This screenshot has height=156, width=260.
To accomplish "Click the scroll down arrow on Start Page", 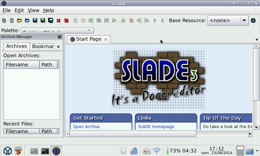I will (x=256, y=127).
